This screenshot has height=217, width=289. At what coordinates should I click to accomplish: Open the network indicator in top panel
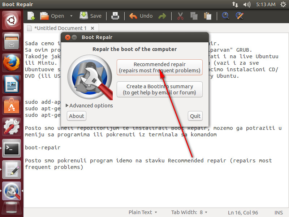(x=235, y=4)
